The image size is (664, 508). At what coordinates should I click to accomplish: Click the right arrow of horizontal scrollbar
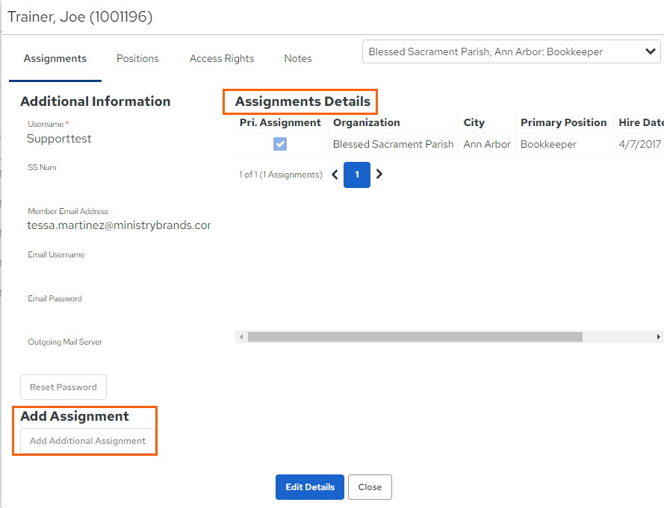tap(658, 336)
